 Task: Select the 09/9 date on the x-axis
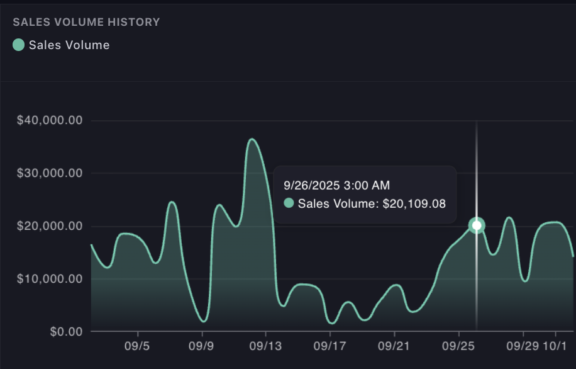tap(202, 346)
